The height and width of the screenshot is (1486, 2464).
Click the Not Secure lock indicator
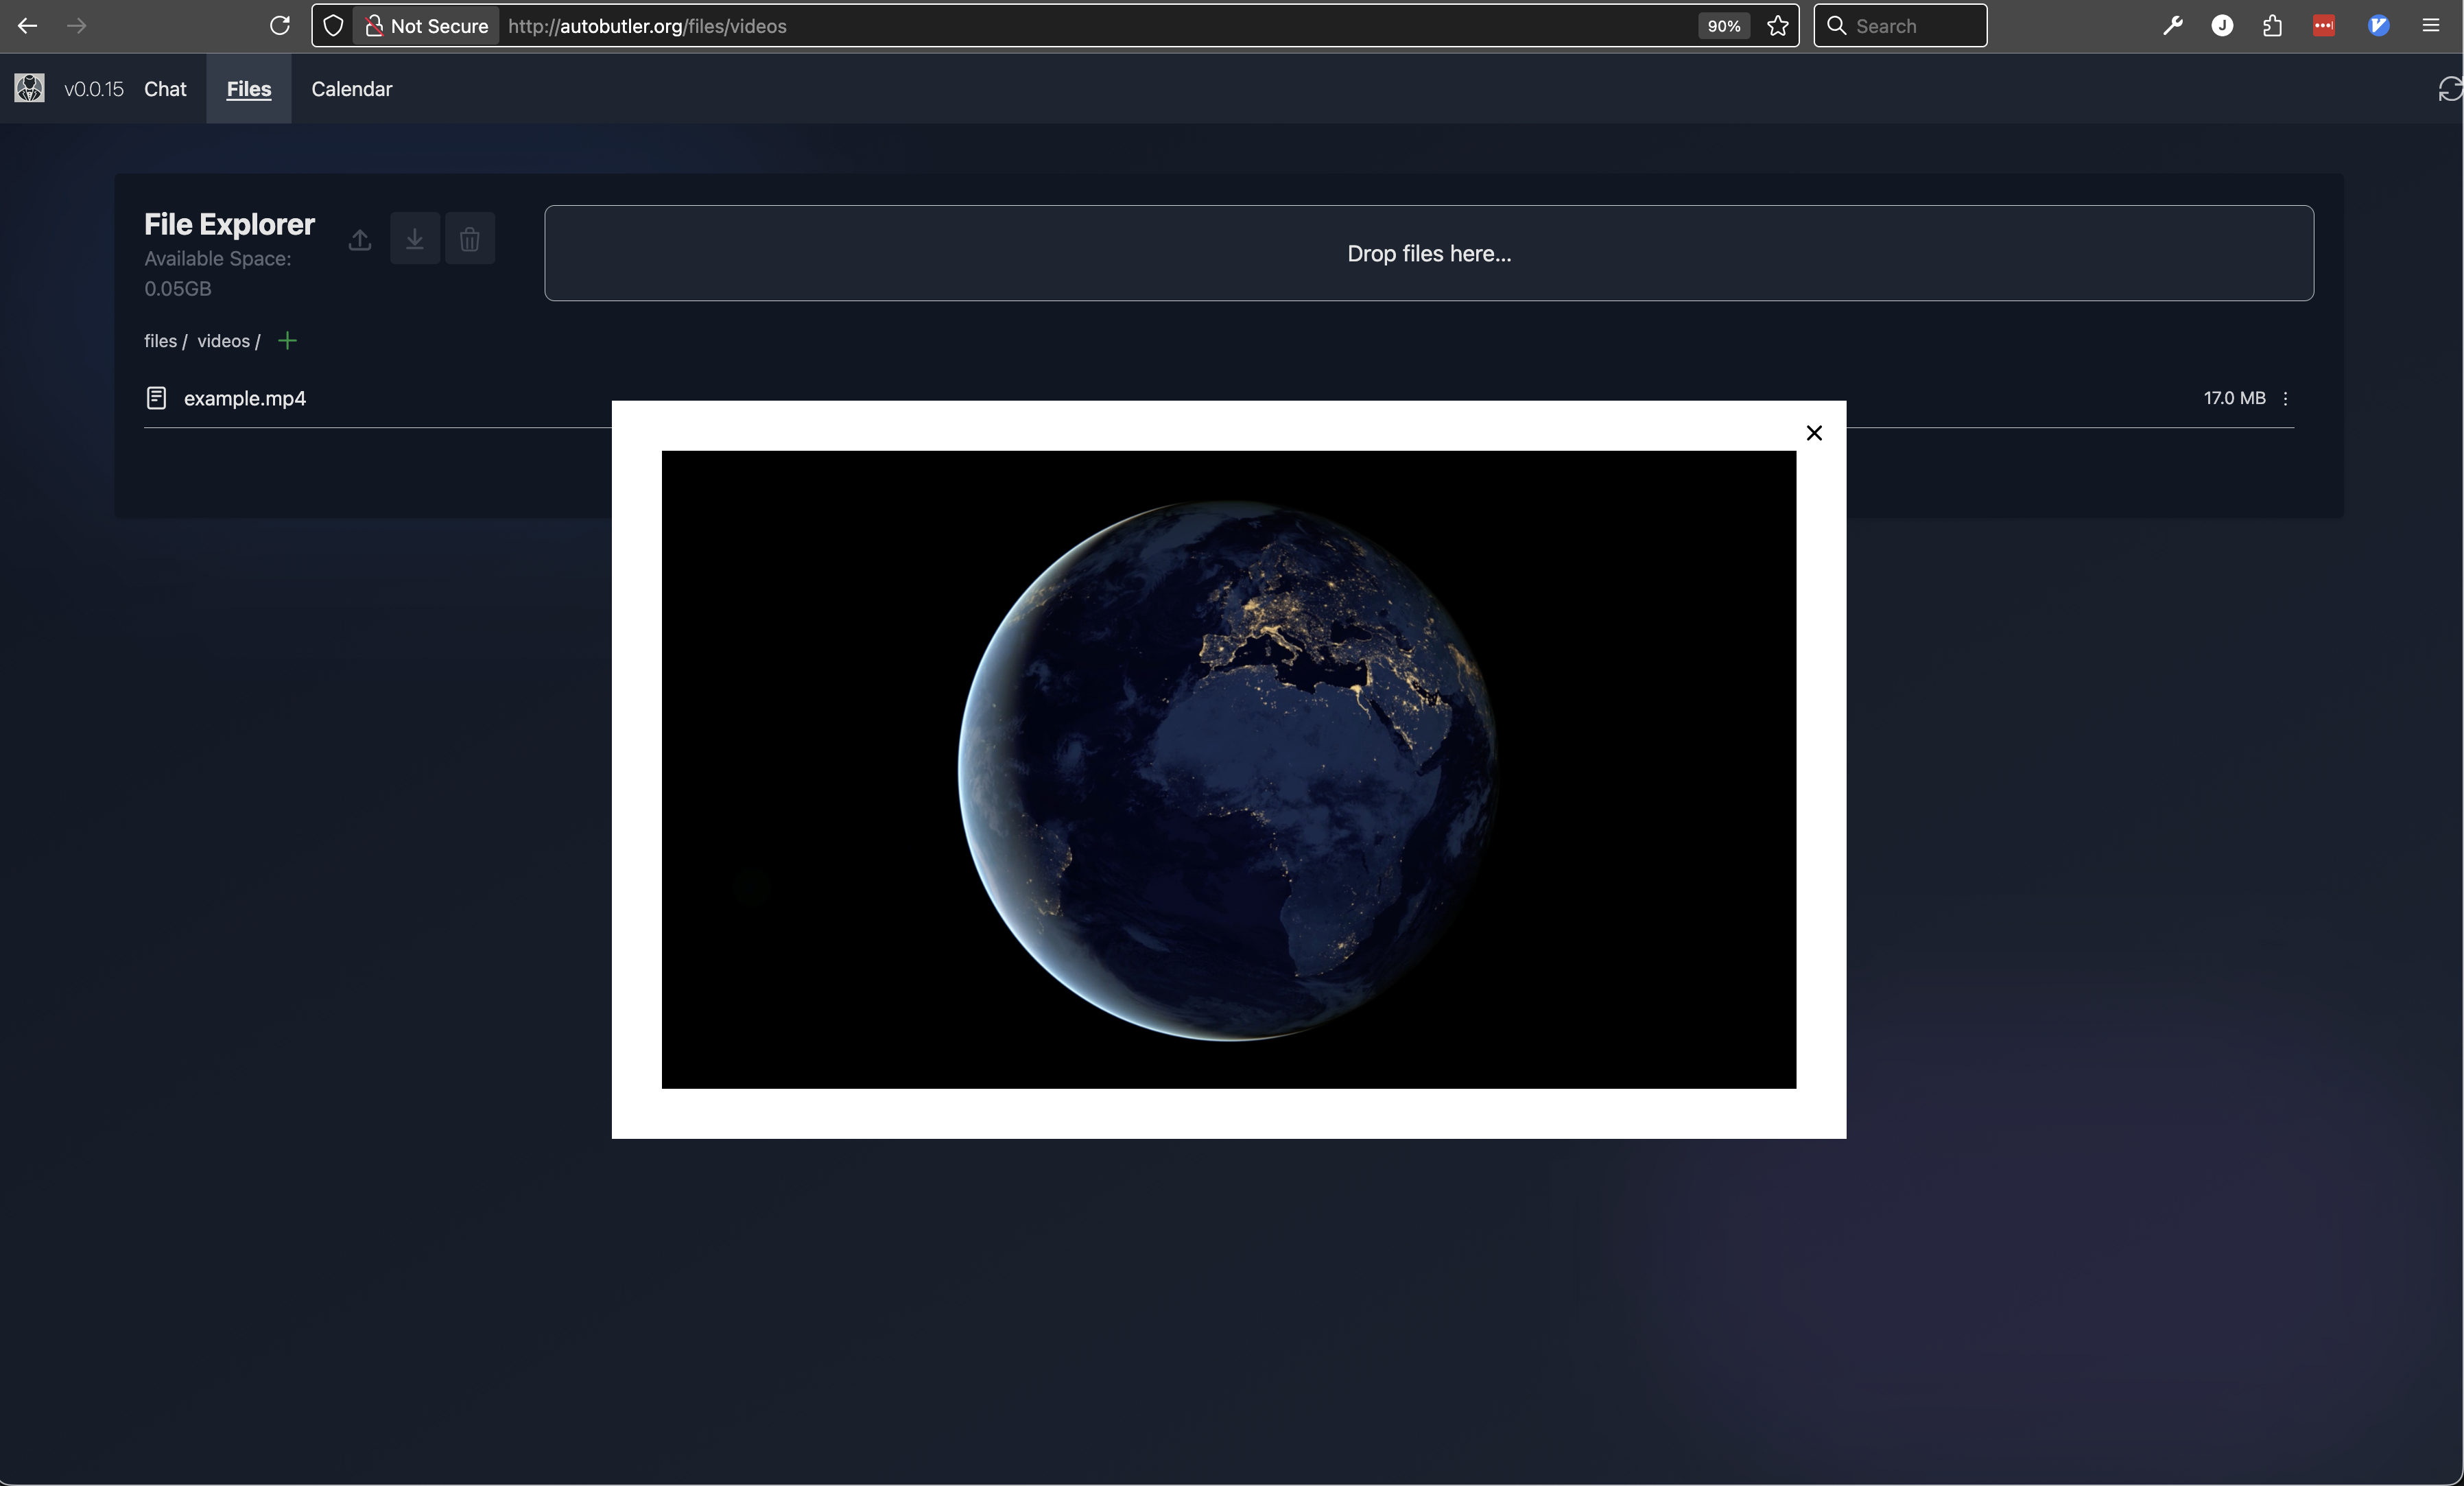[425, 26]
